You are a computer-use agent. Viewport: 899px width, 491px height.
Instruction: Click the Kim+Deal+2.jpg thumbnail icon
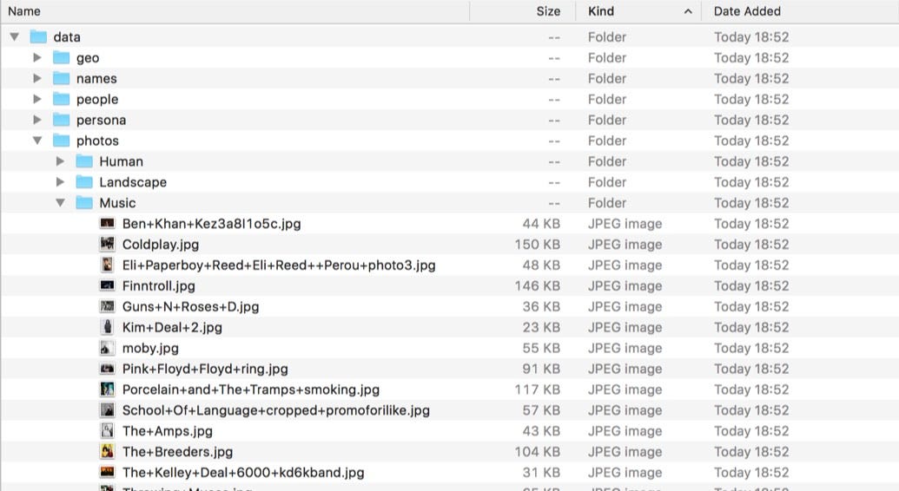pos(107,327)
